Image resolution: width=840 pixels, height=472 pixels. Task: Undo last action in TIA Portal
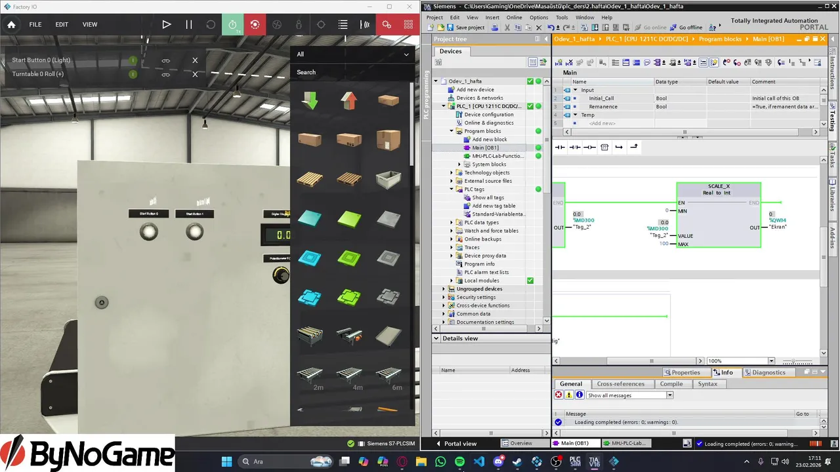pos(551,28)
